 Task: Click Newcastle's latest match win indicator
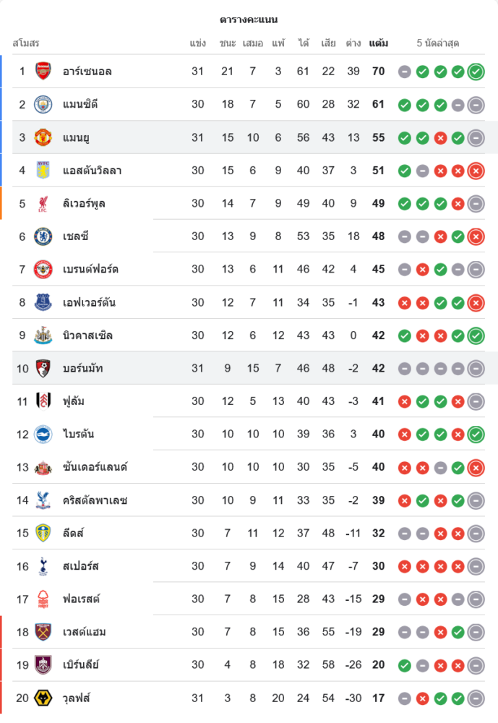476,335
